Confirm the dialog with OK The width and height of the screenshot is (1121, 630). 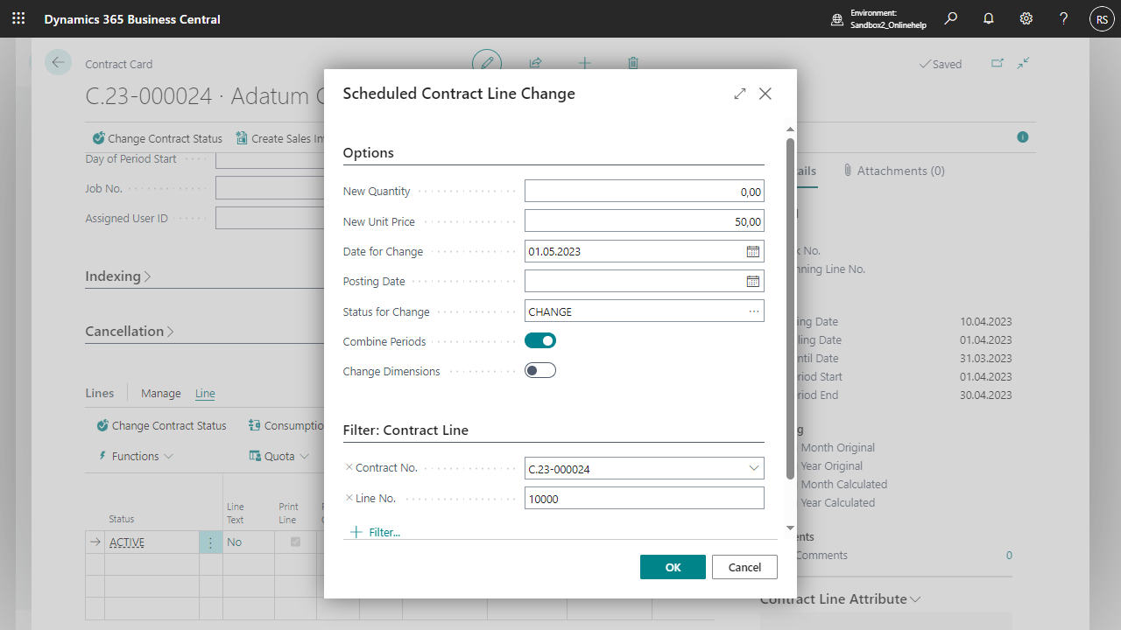[x=673, y=567]
